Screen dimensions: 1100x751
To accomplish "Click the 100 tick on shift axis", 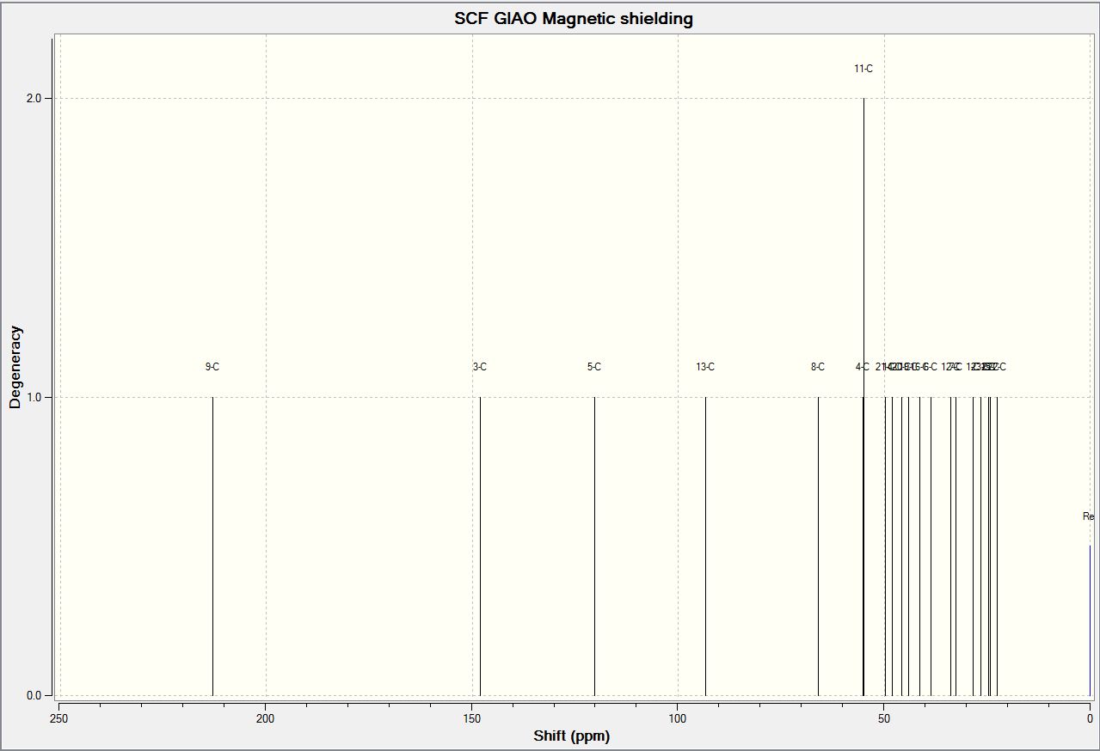I will [678, 718].
